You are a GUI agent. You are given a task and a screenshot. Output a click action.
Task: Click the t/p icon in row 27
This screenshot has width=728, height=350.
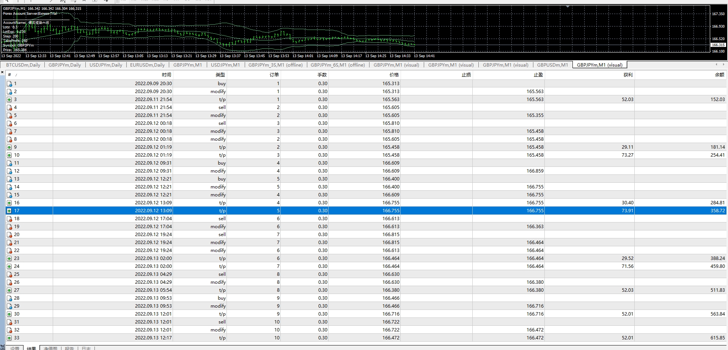point(9,290)
